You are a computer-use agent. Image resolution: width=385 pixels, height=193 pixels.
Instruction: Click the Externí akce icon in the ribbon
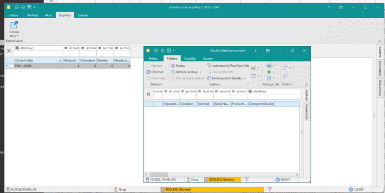point(14,26)
